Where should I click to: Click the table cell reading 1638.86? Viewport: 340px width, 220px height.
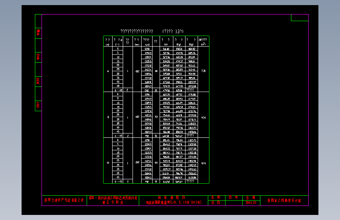192,178
